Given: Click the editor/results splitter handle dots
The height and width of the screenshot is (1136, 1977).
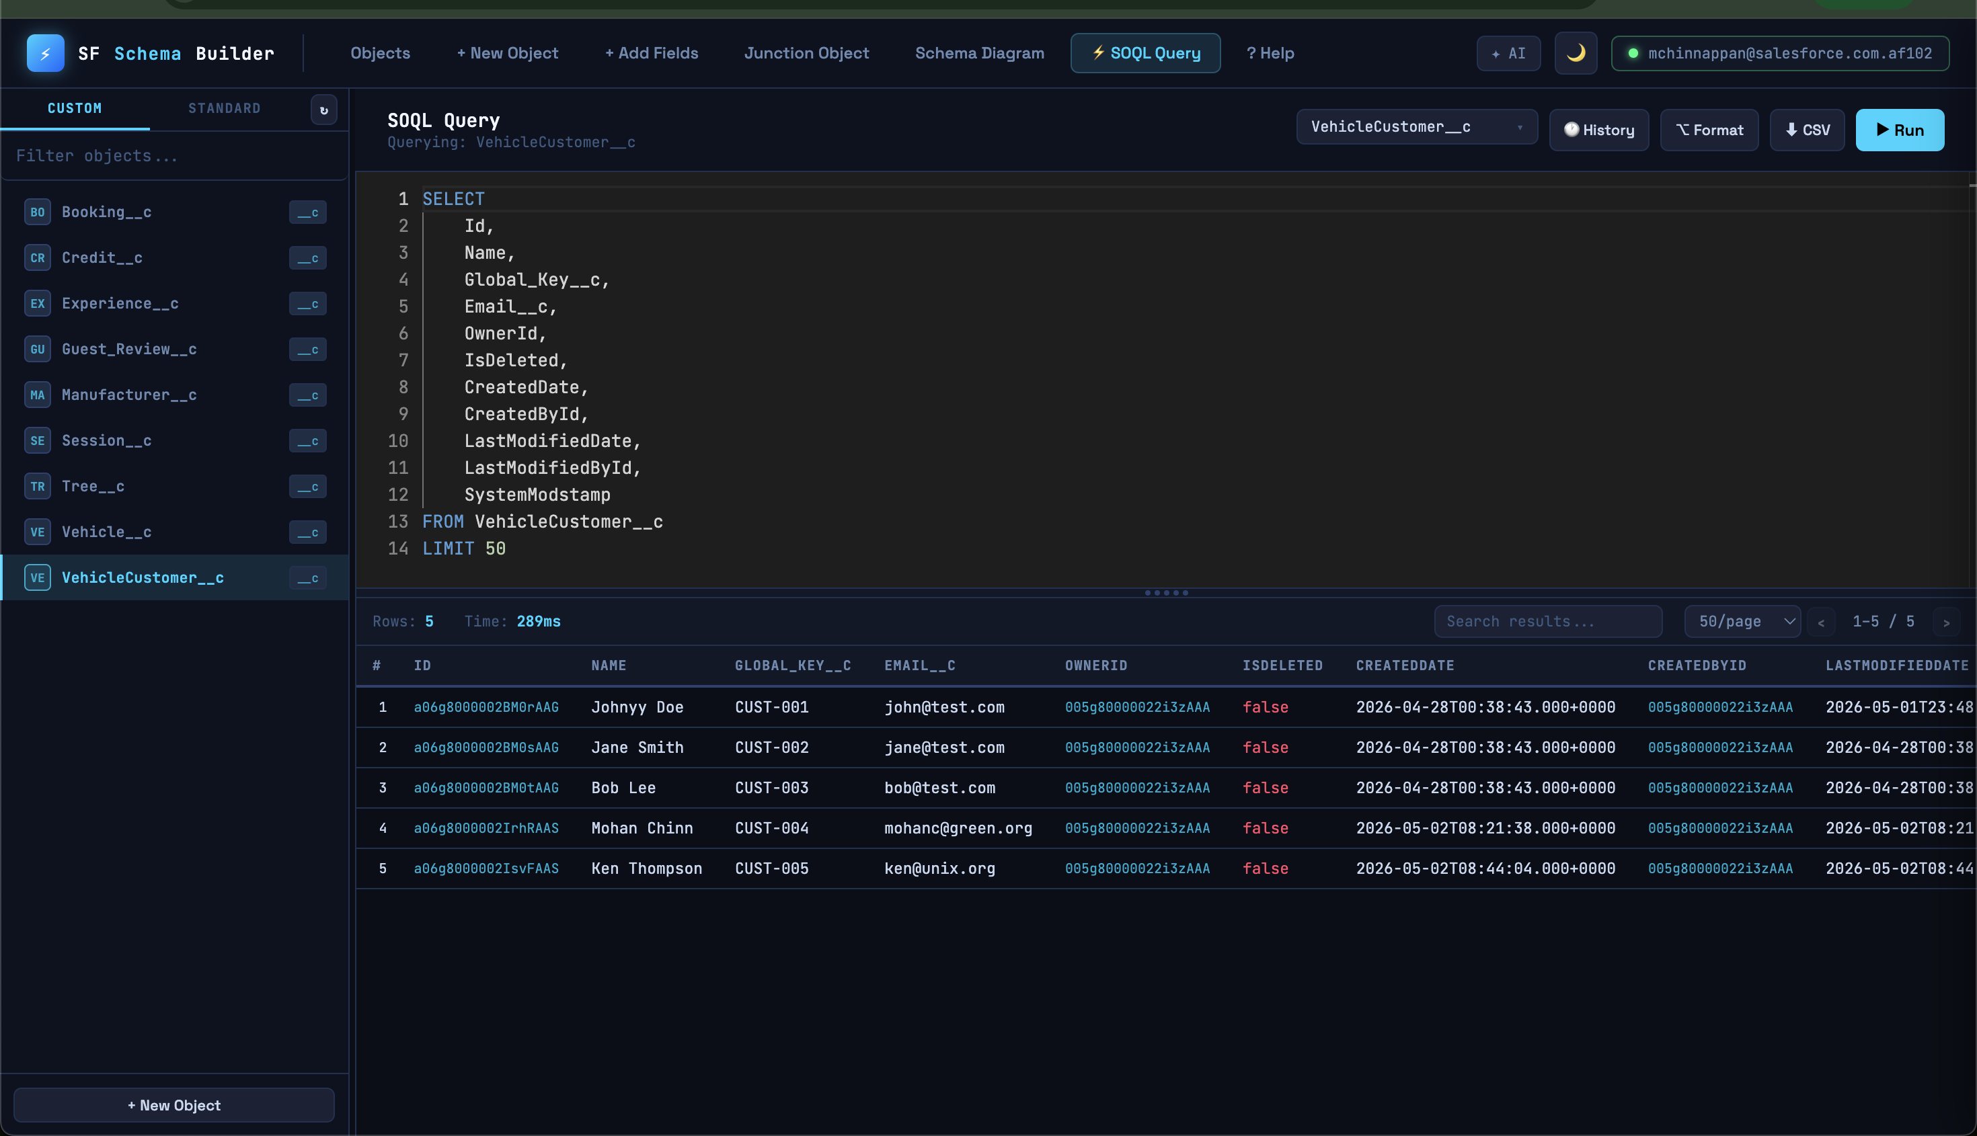Looking at the screenshot, I should pyautogui.click(x=1166, y=593).
